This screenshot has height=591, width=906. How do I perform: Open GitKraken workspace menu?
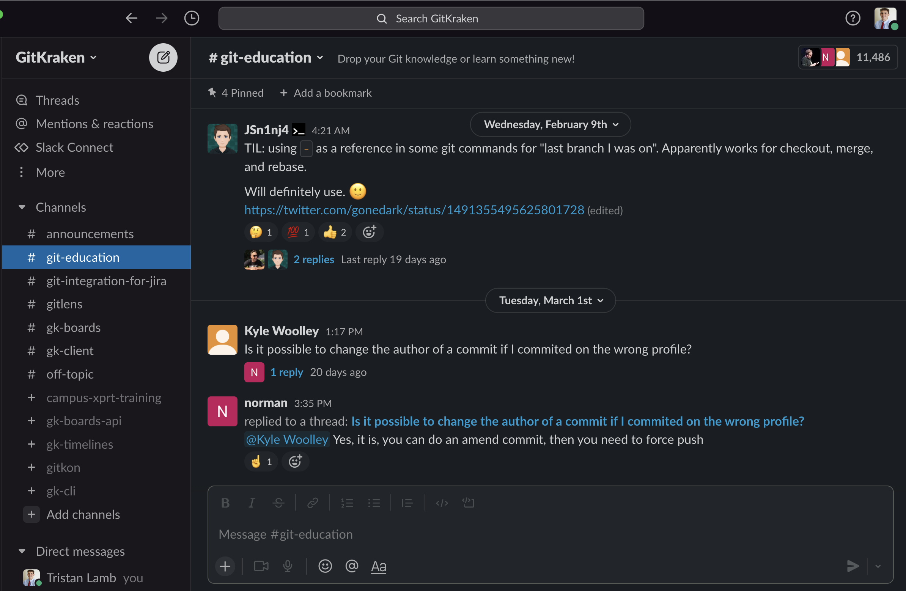tap(56, 57)
